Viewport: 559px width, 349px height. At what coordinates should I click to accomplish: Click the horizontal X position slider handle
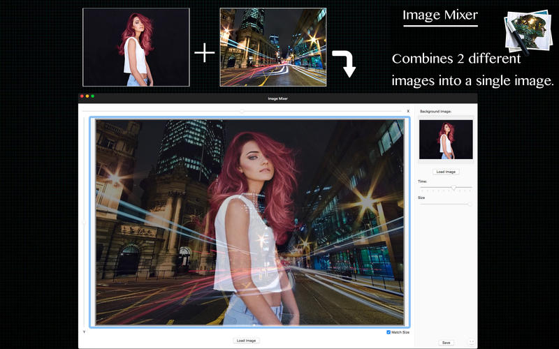242,111
